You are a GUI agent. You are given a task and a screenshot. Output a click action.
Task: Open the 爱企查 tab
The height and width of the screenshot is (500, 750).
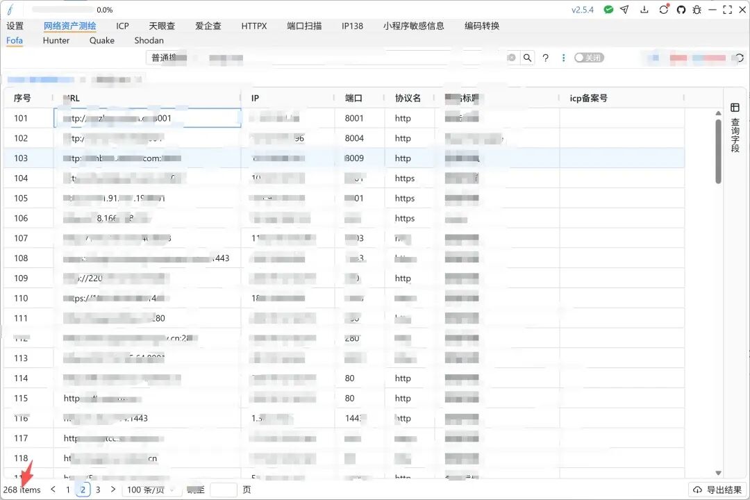208,26
